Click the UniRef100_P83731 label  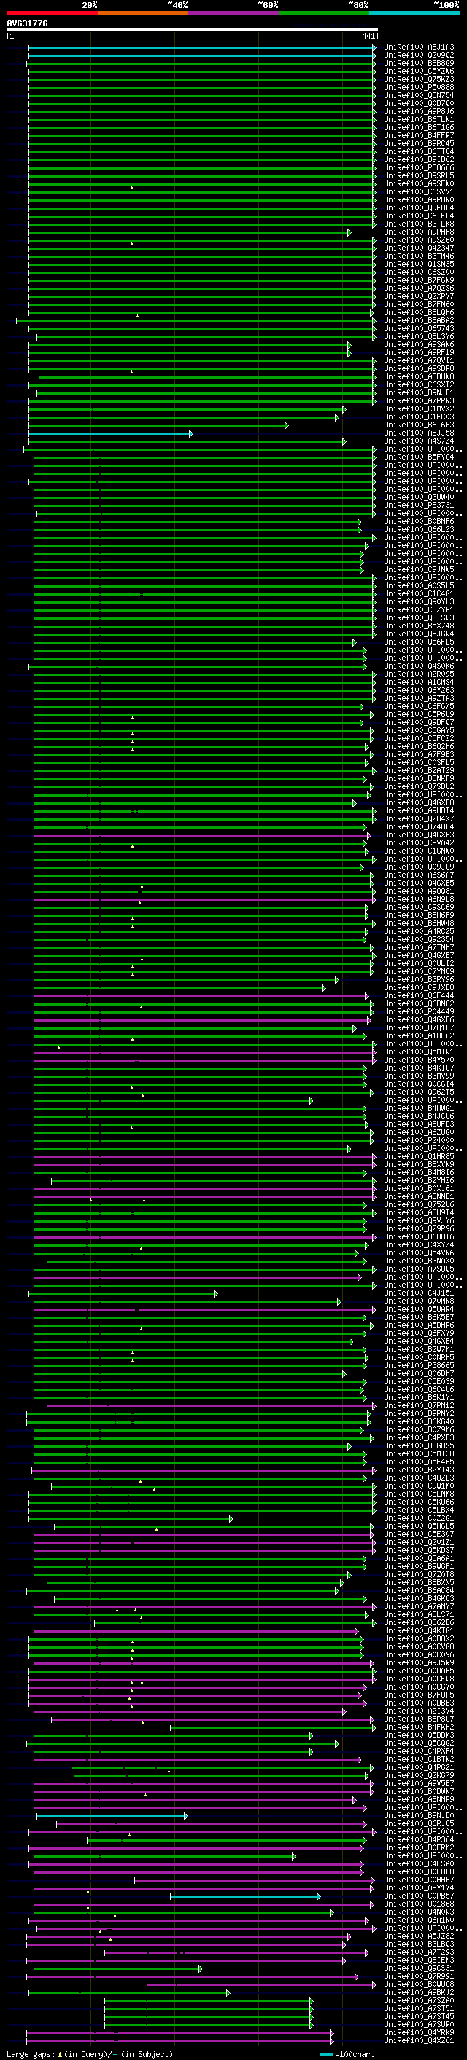pos(419,506)
